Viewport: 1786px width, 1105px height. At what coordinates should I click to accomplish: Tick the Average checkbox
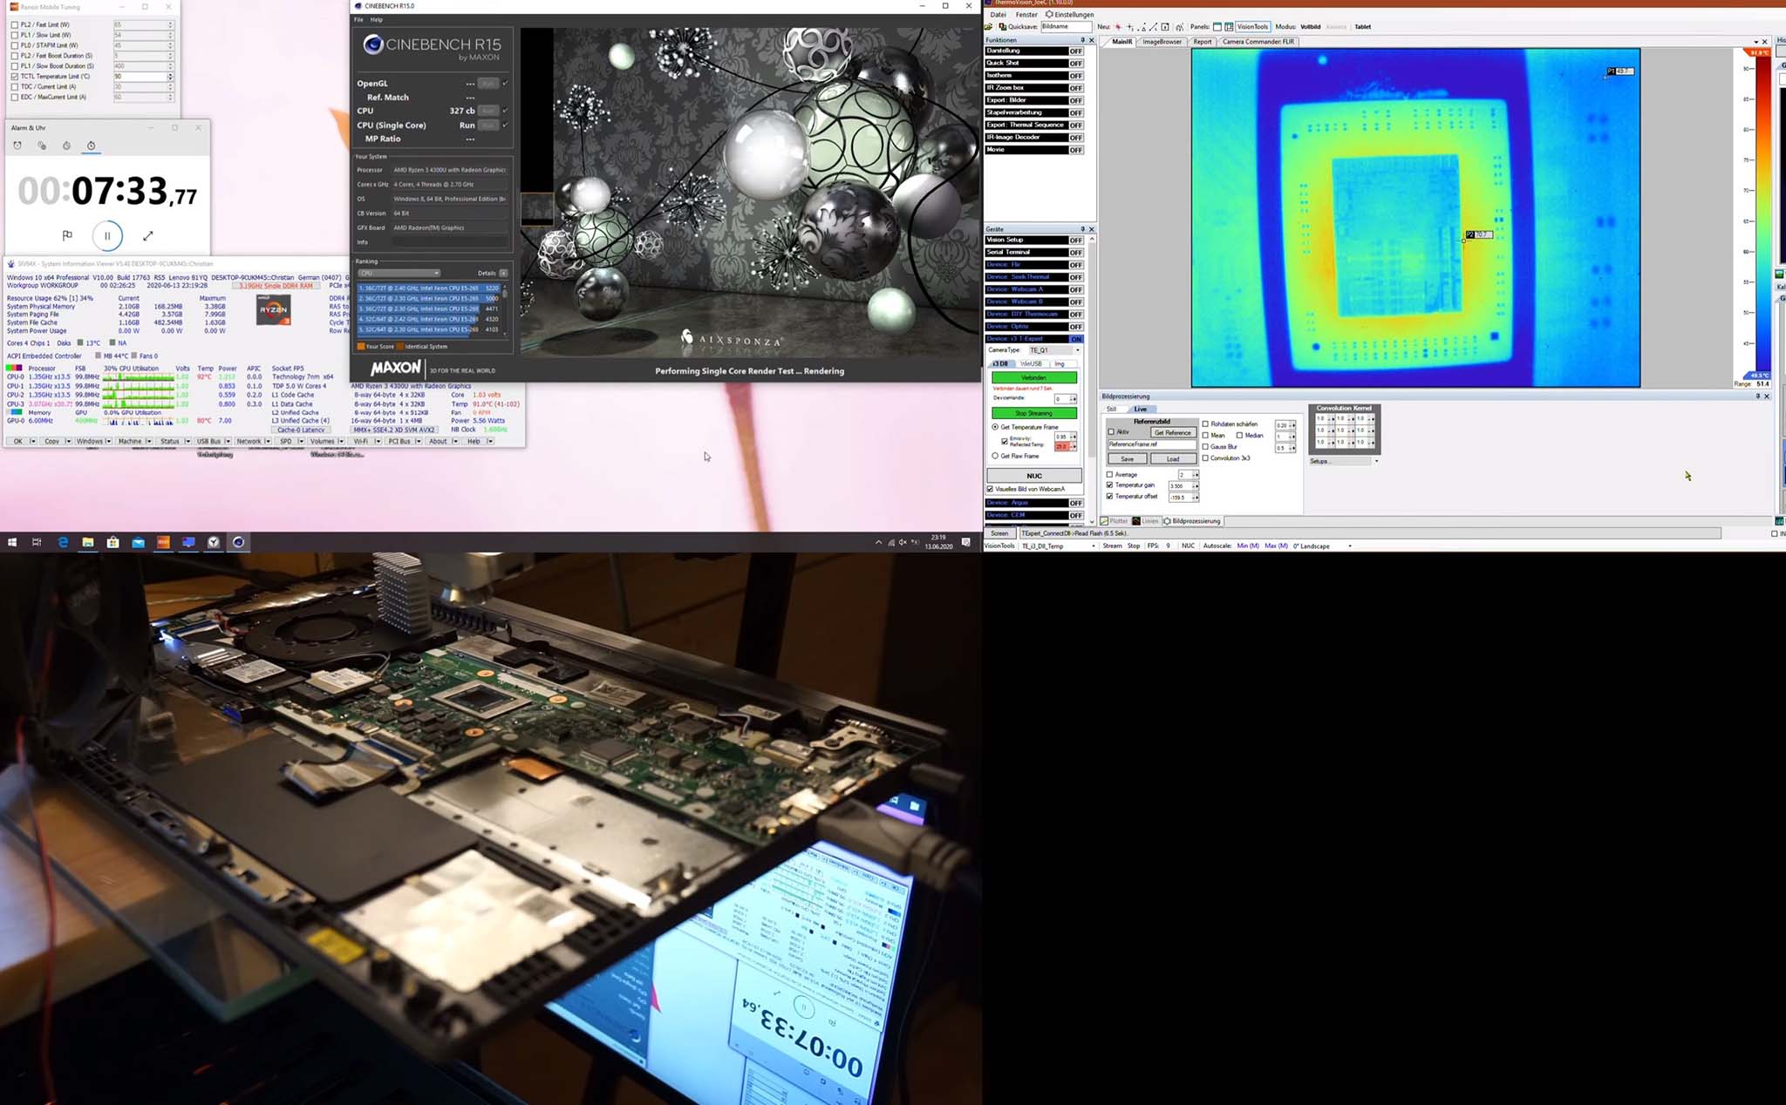pos(1109,474)
